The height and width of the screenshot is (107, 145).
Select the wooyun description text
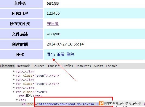pyautogui.click(x=53, y=34)
